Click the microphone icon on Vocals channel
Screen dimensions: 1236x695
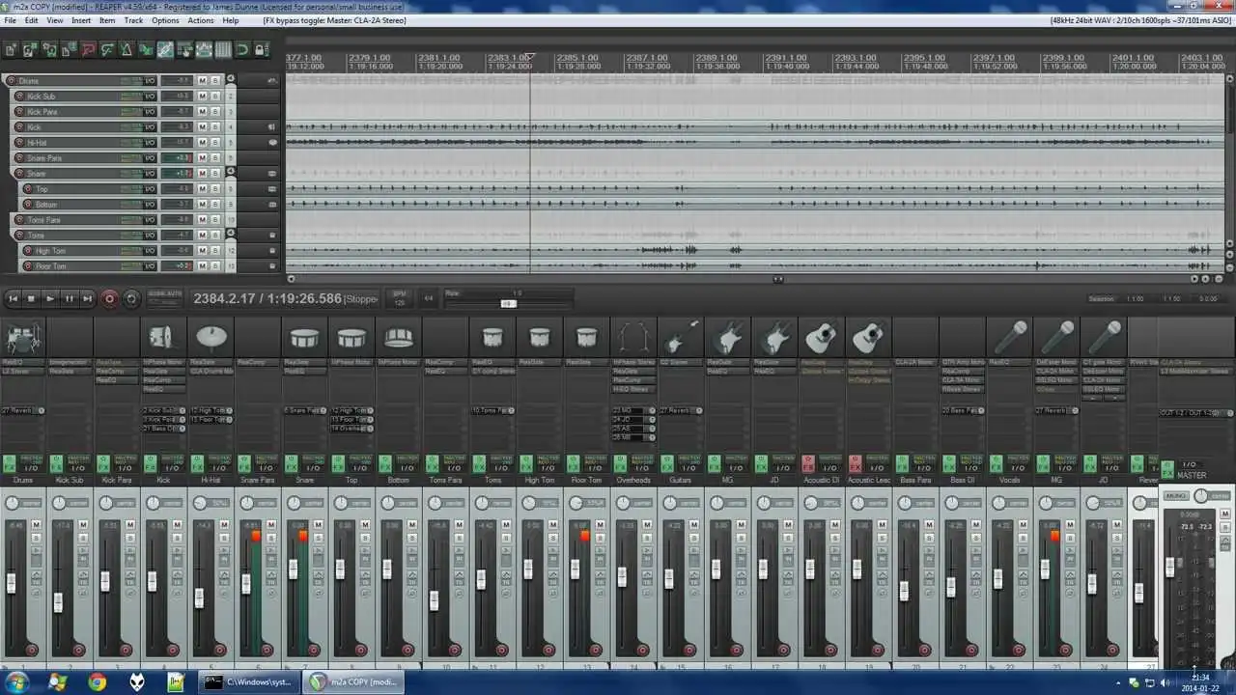(x=1010, y=338)
